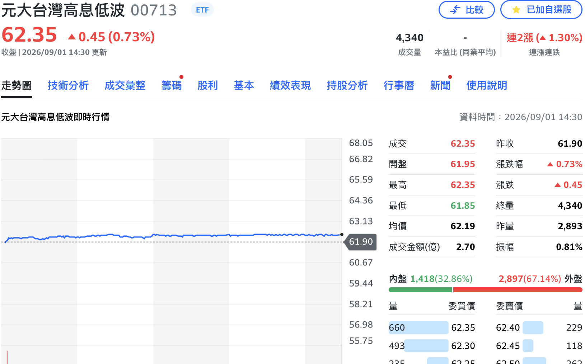The height and width of the screenshot is (364, 585).
Task: Click the yellow star watchlist icon
Action: point(516,10)
